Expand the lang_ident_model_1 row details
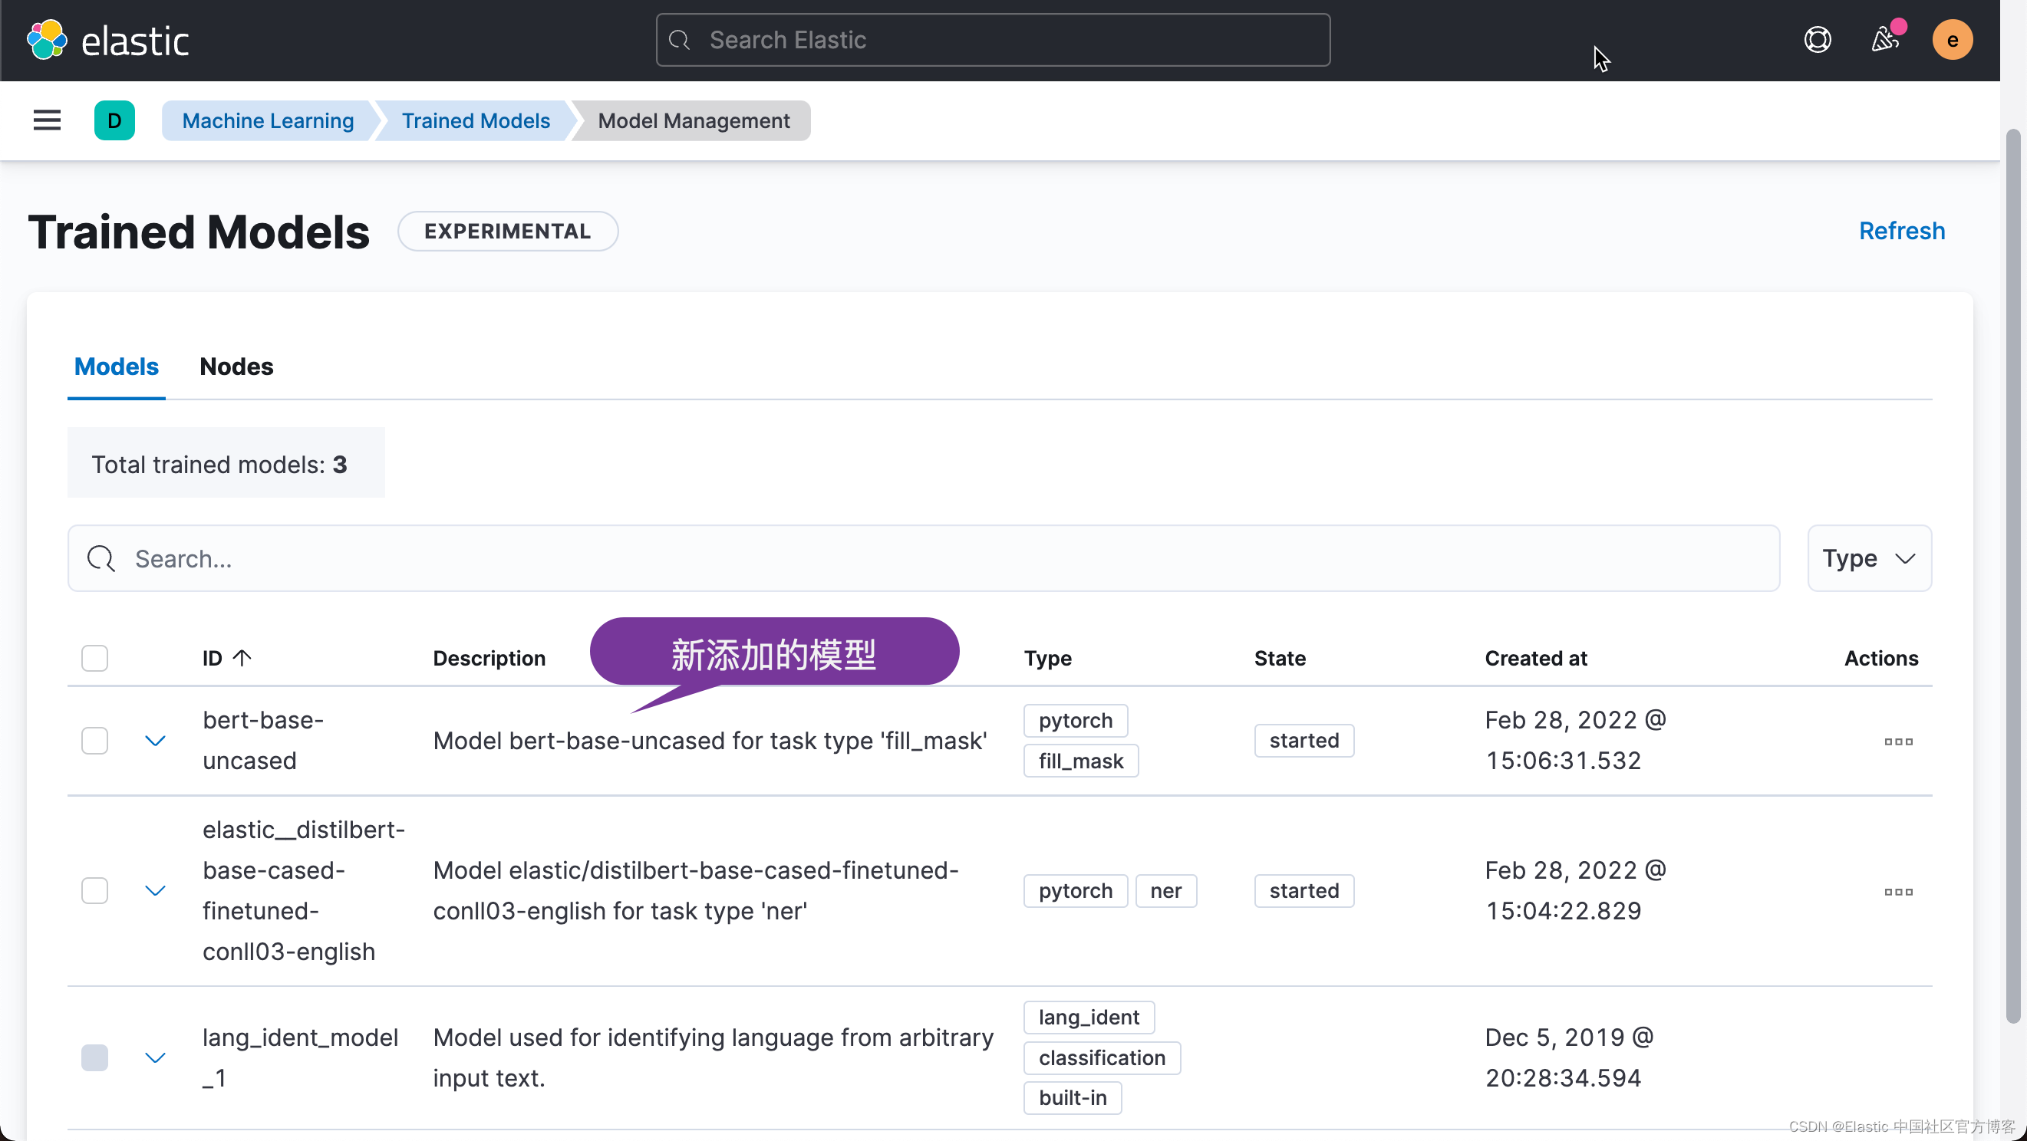 (x=155, y=1057)
